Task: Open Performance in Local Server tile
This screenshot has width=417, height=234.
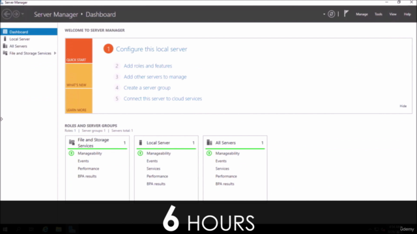Action: pos(157,176)
